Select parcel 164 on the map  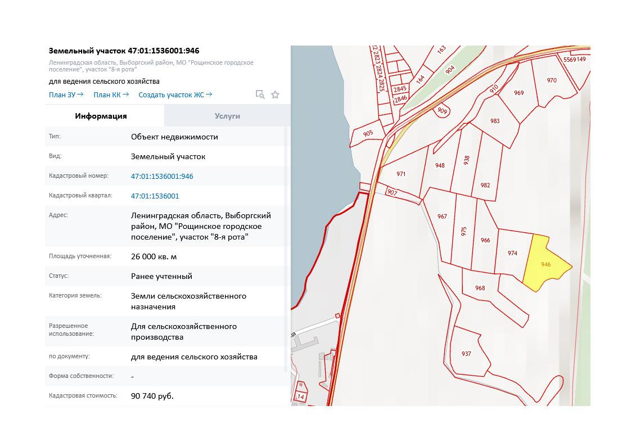(421, 79)
